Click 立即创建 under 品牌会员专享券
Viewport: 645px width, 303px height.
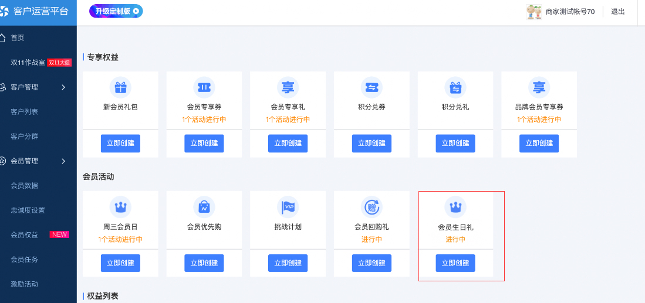coord(539,143)
